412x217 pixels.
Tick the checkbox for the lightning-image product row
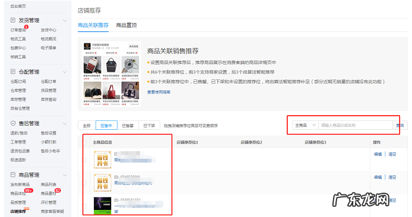(x=84, y=206)
